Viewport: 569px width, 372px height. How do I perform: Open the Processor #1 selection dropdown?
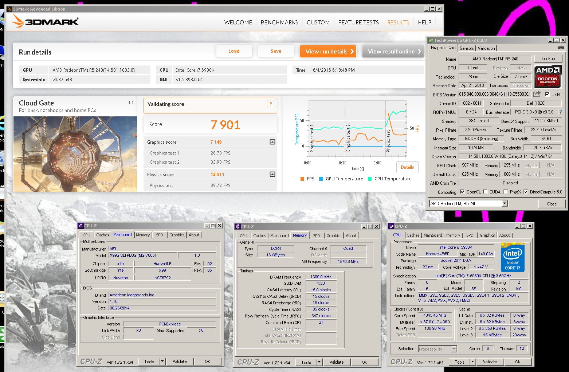tap(454, 349)
